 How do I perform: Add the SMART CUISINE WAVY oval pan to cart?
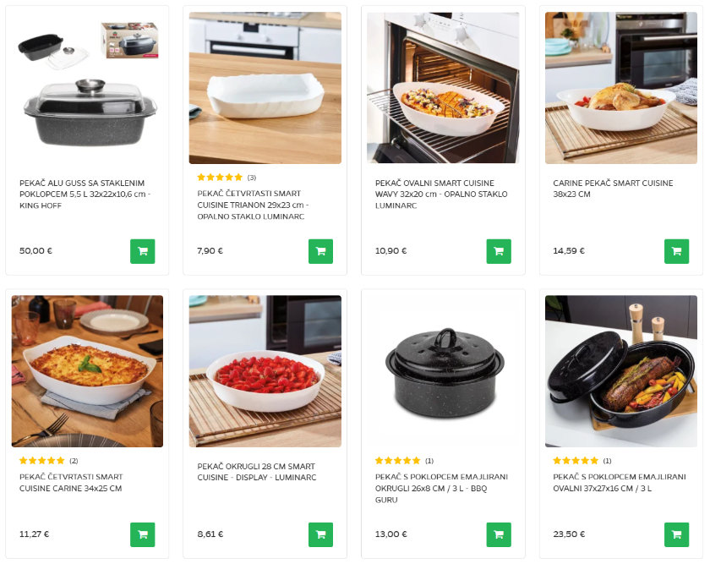point(498,251)
